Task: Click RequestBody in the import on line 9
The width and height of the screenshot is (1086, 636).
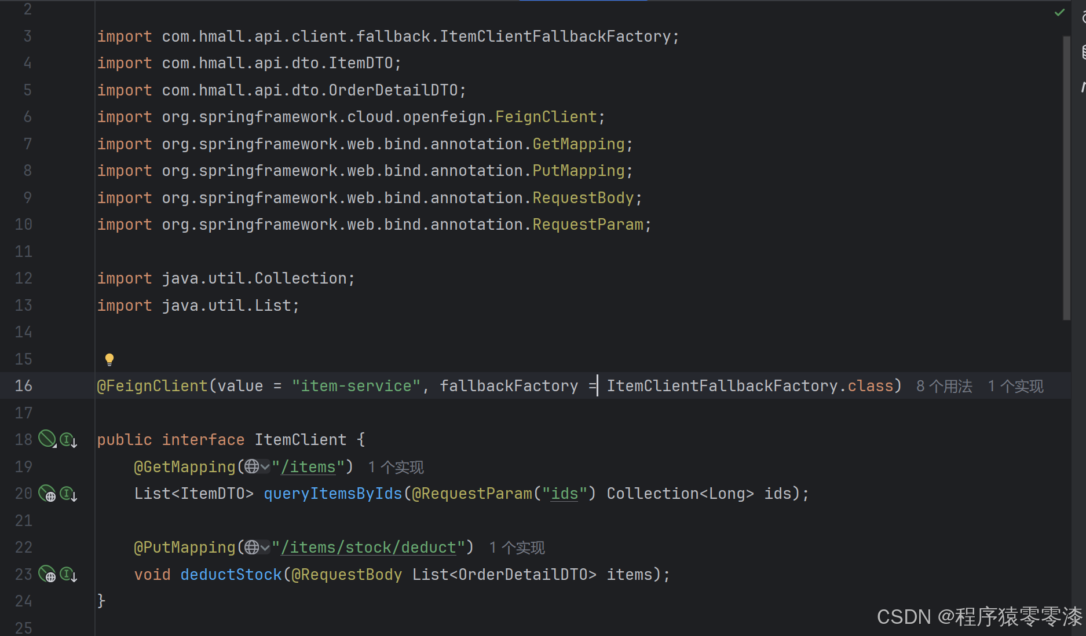Action: (583, 198)
